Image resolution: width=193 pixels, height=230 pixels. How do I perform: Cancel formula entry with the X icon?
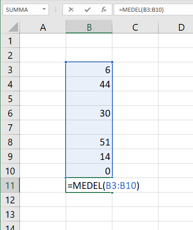[x=71, y=9]
